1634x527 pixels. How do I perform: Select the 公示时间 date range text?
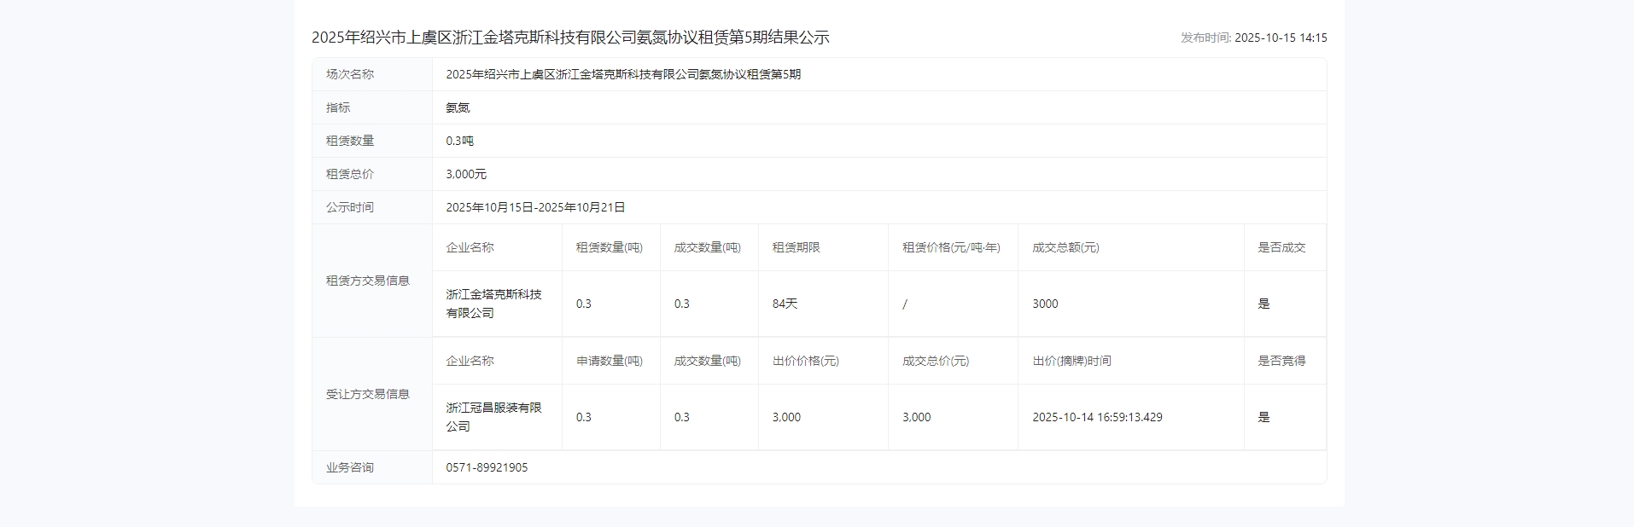(x=535, y=207)
